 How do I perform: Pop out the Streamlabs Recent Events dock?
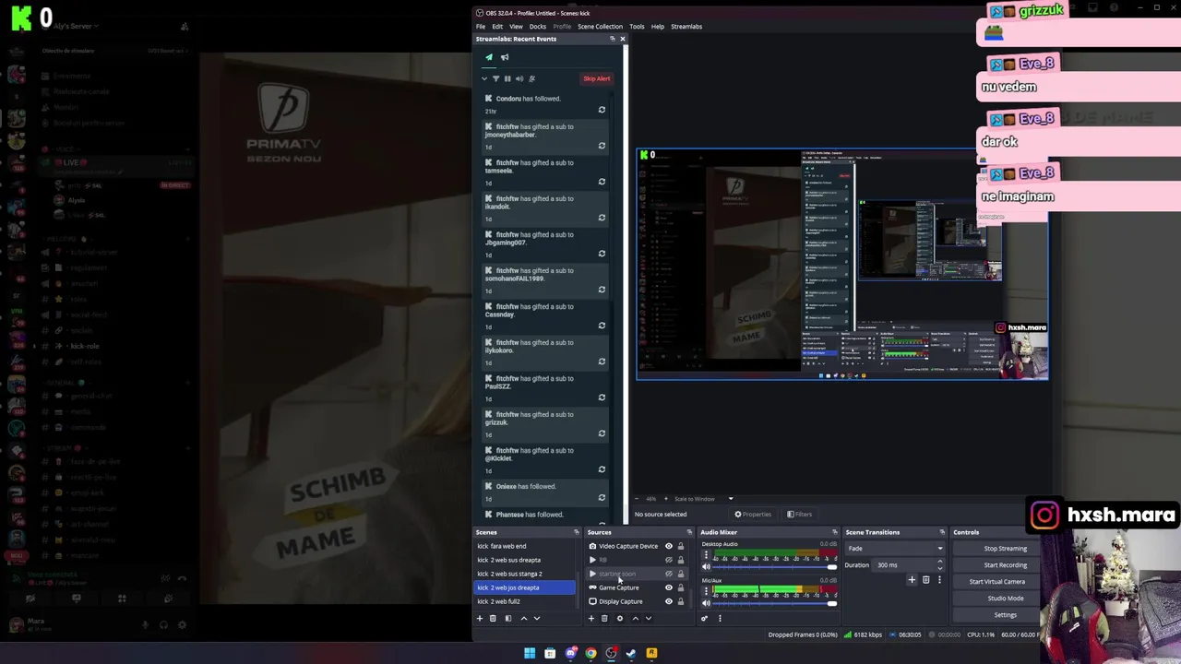[613, 39]
